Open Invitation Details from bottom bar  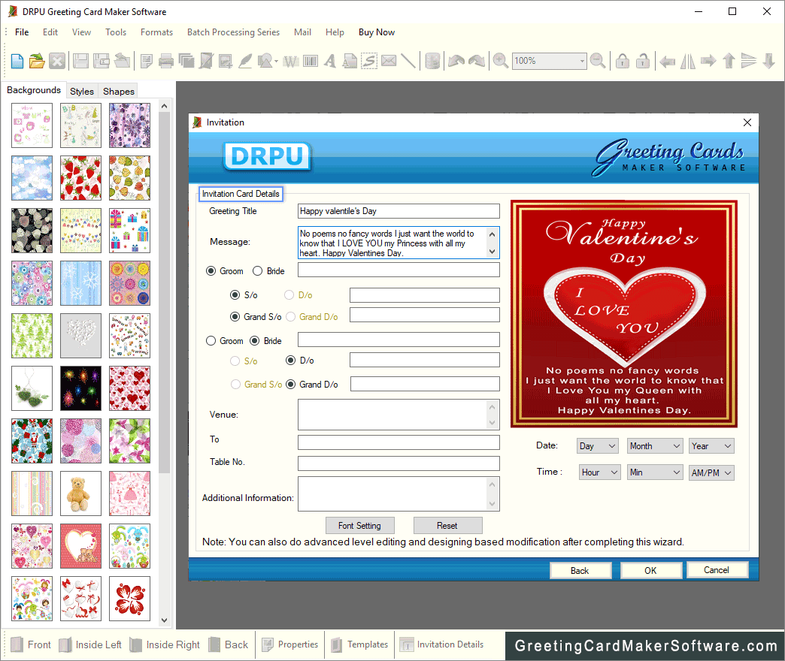pos(441,644)
